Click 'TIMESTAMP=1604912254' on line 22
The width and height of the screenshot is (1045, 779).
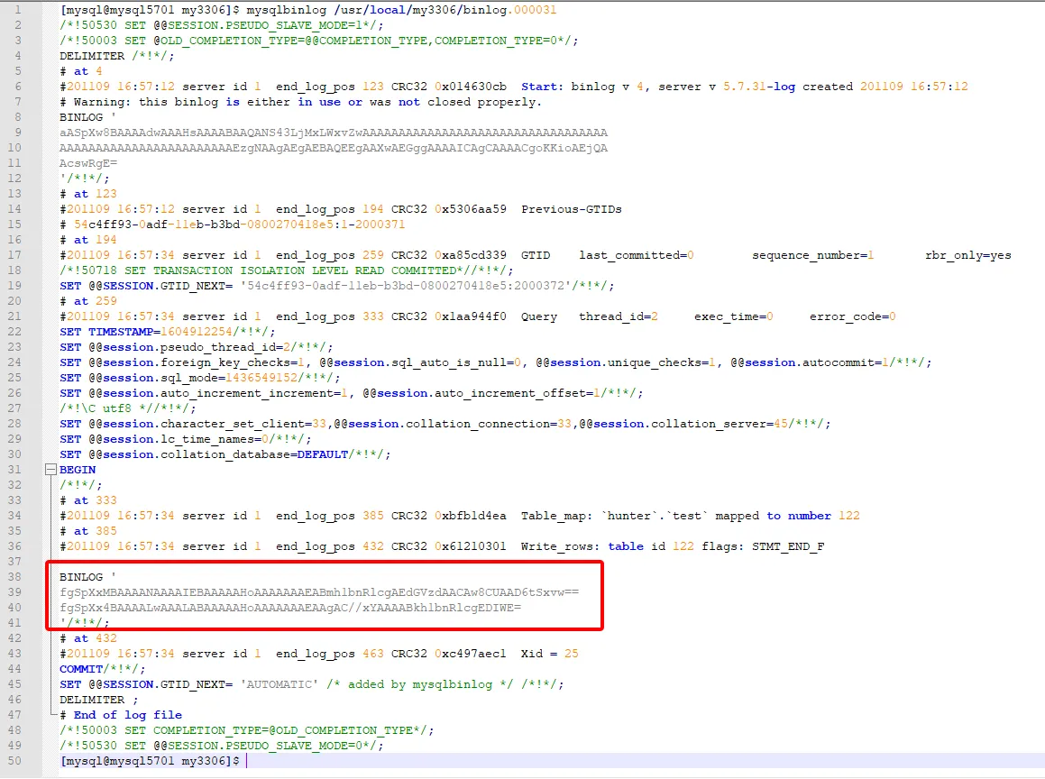tap(160, 332)
